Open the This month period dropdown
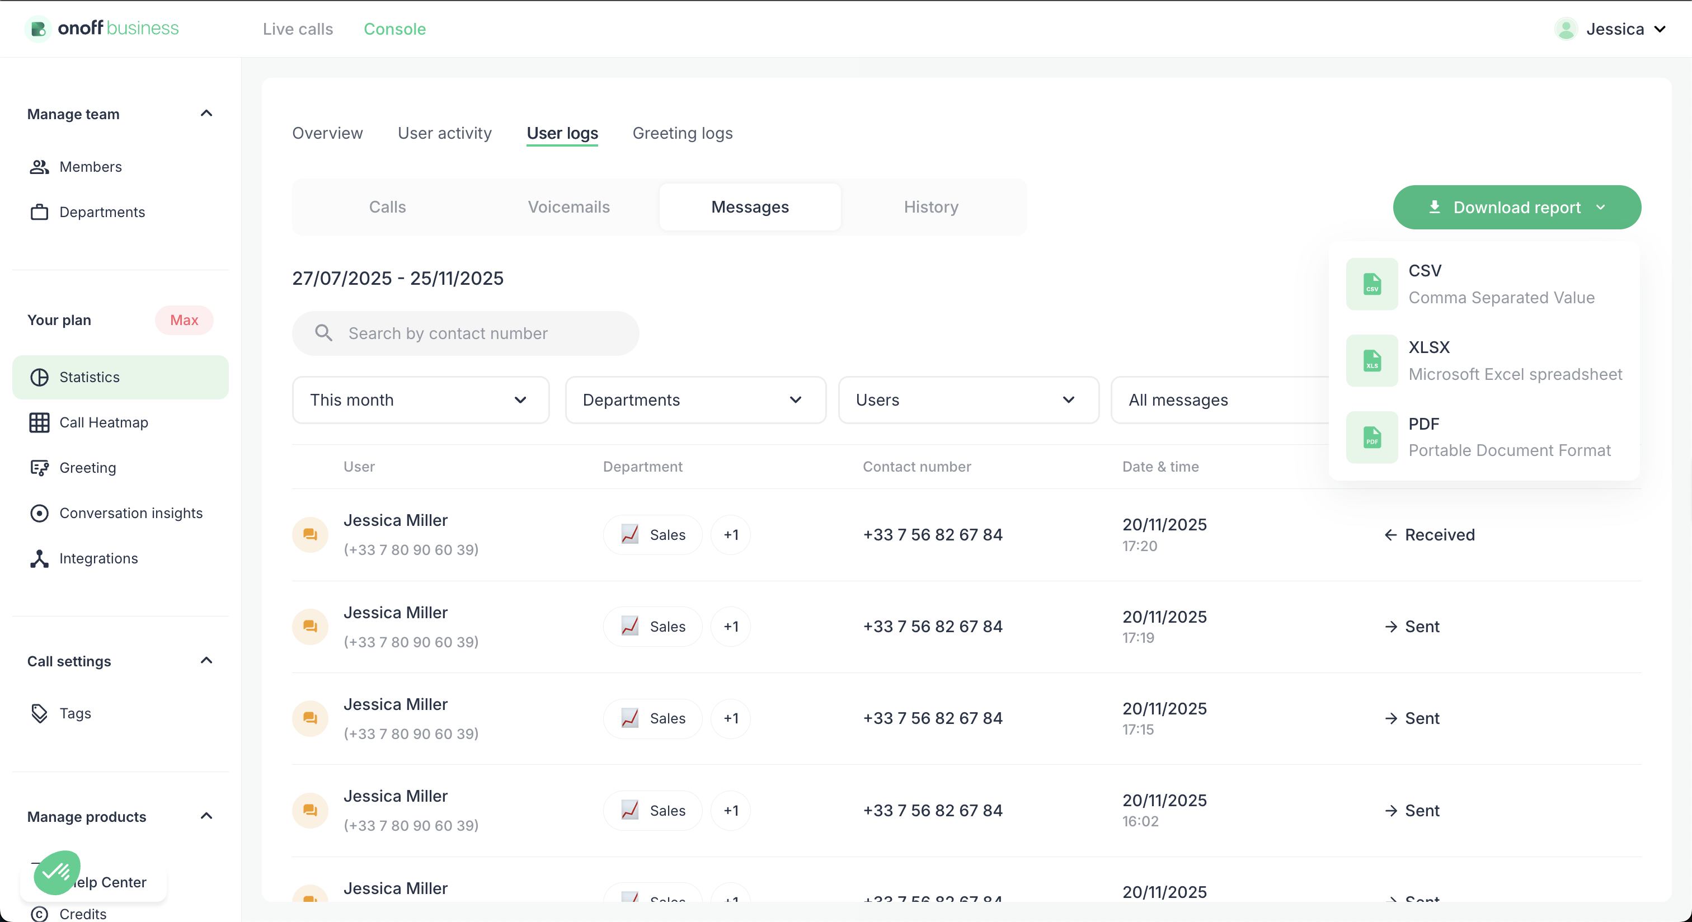1692x922 pixels. point(420,400)
